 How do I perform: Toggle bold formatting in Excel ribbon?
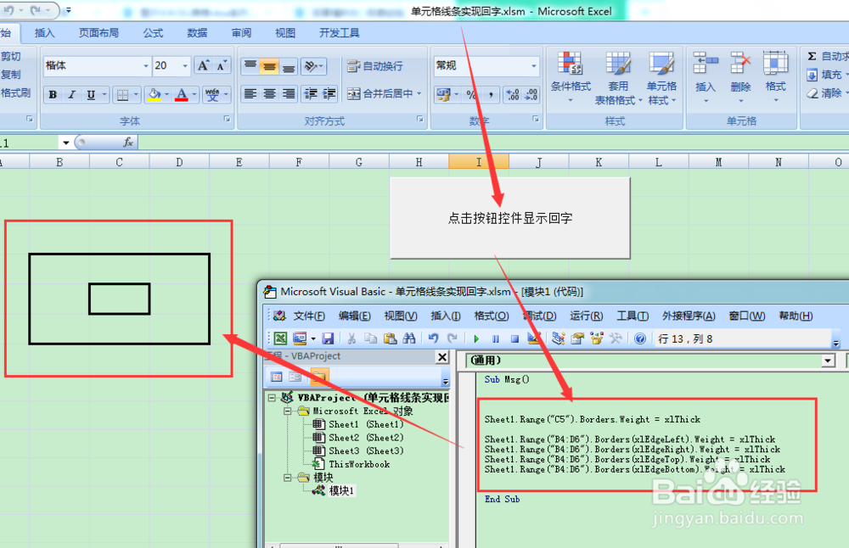tap(53, 95)
